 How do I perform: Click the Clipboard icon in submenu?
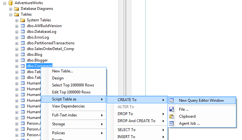172,116
